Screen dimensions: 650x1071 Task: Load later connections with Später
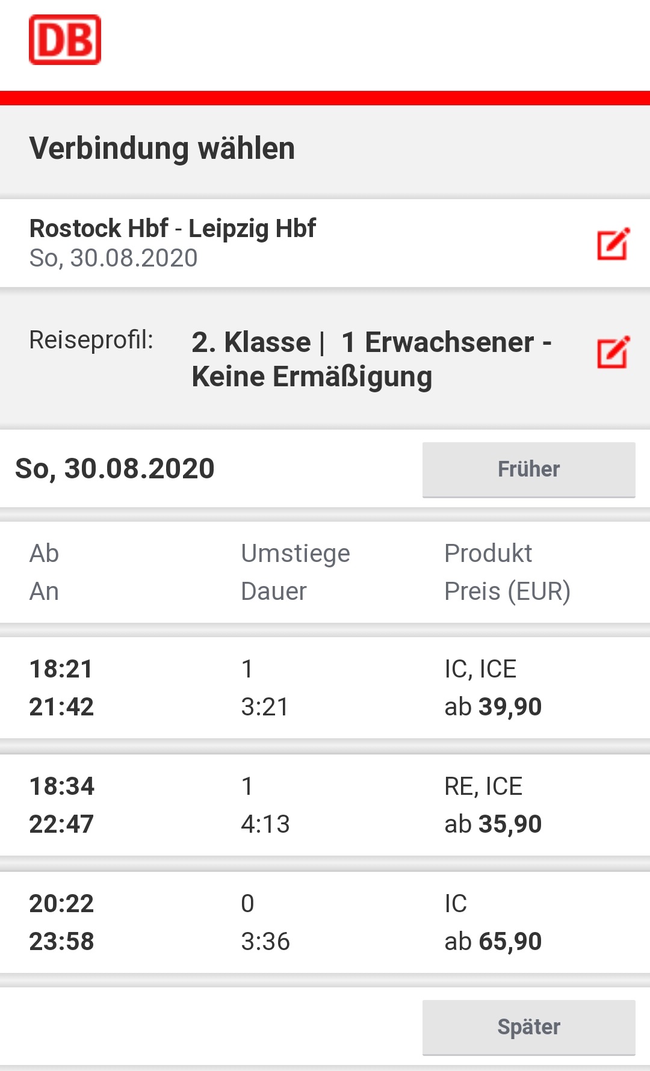point(528,1027)
